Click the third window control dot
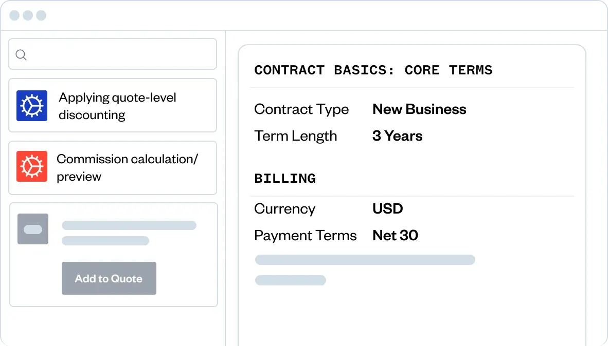This screenshot has width=608, height=346. point(41,15)
